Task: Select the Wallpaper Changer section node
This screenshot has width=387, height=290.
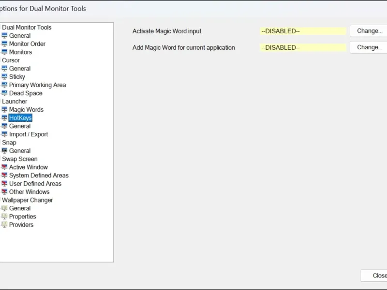Action: click(28, 200)
